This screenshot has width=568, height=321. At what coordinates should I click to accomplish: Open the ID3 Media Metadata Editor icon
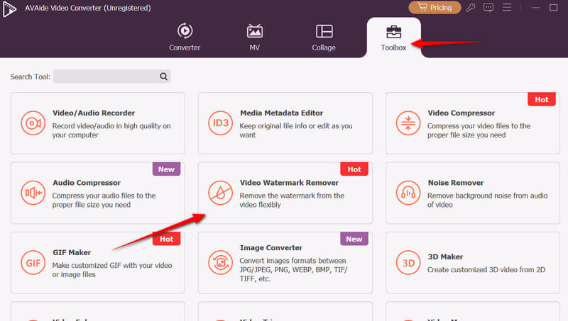(x=220, y=123)
